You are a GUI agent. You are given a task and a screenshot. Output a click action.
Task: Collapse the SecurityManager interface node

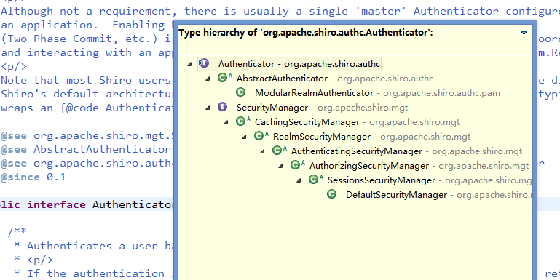(x=208, y=108)
